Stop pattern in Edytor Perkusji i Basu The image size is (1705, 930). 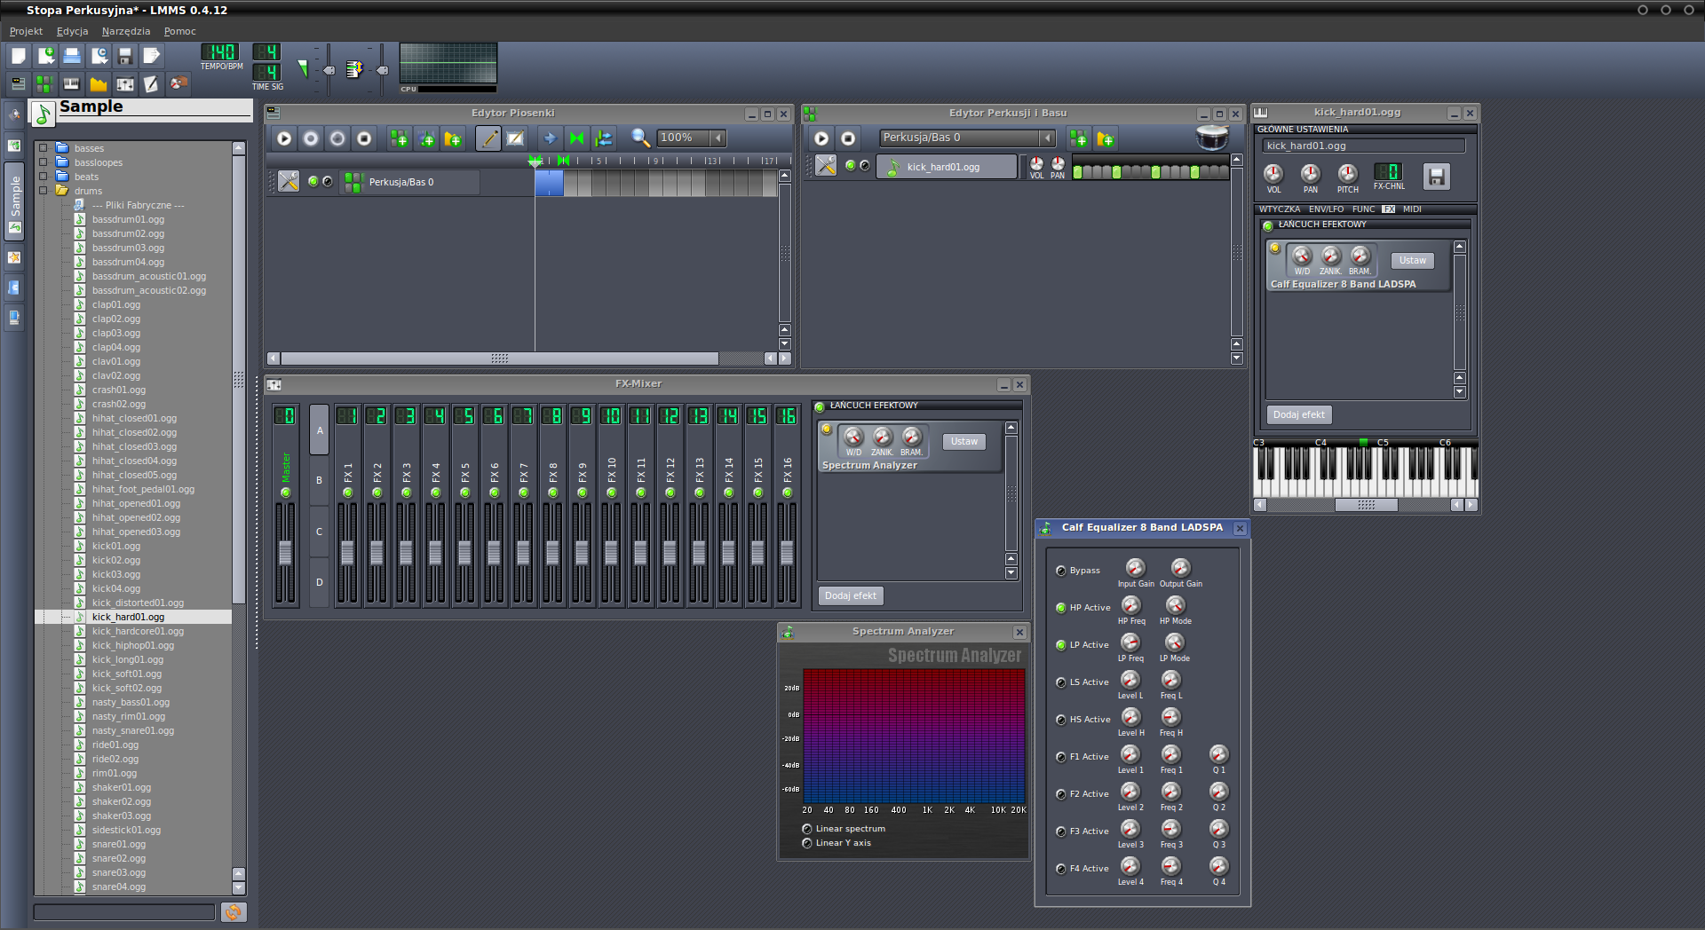coord(848,138)
